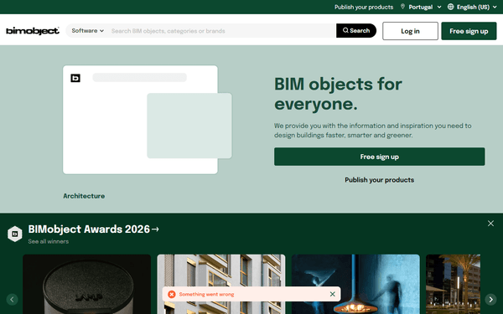Click Publish your products below hero button
The image size is (503, 314).
point(380,180)
